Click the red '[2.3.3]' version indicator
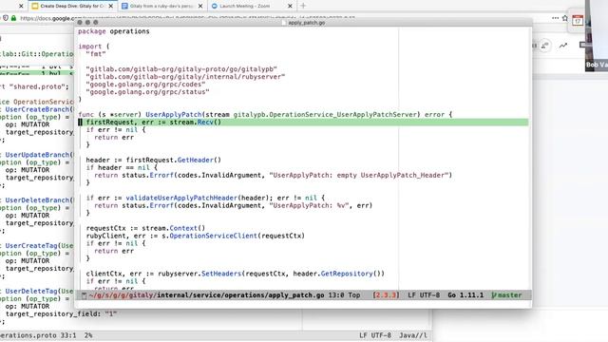This screenshot has height=342, width=608. [386, 295]
